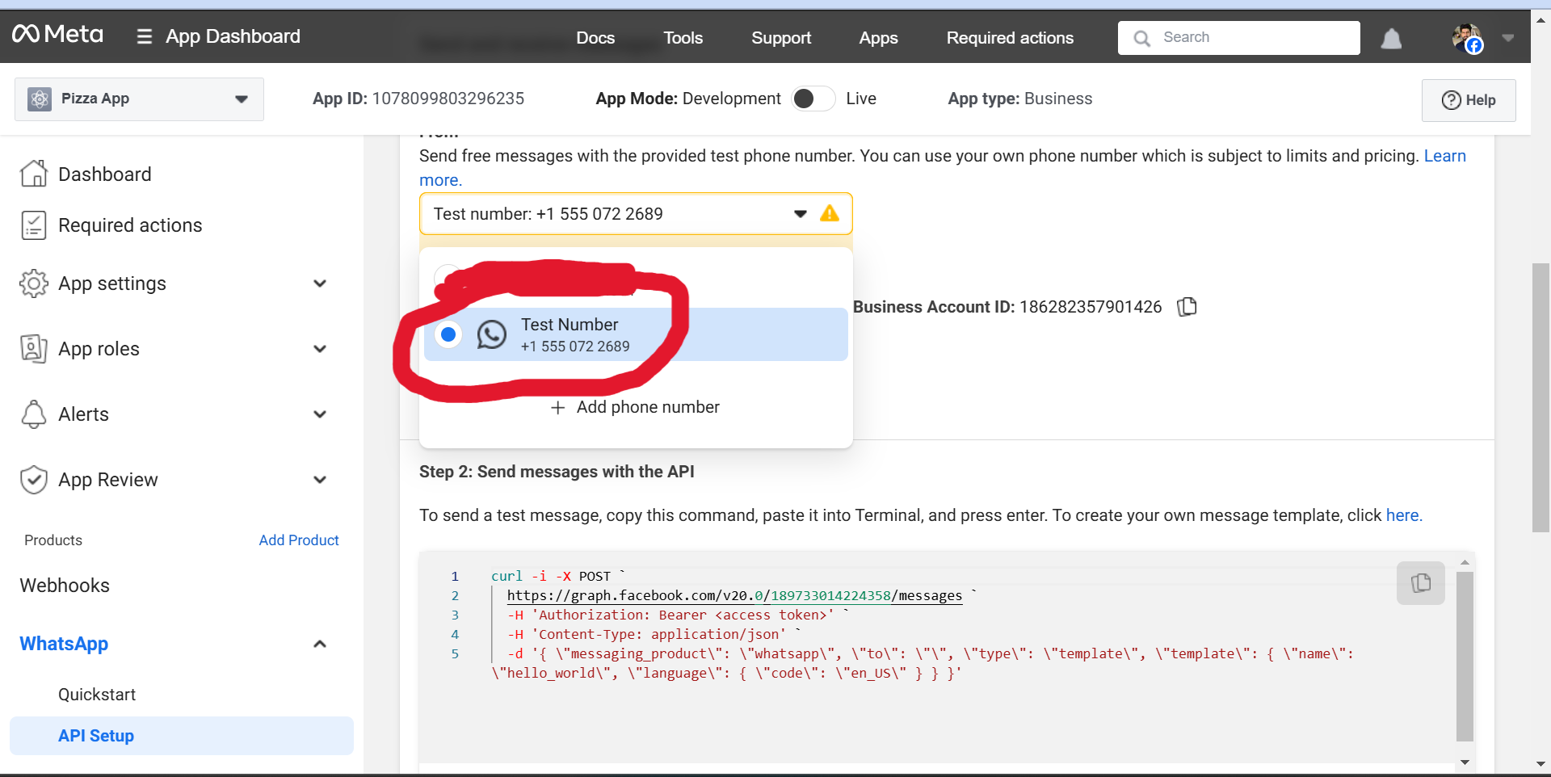This screenshot has width=1551, height=777.
Task: Click the Search input field
Action: click(1252, 38)
